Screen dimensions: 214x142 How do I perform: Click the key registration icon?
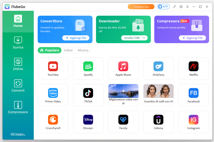coord(175,6)
